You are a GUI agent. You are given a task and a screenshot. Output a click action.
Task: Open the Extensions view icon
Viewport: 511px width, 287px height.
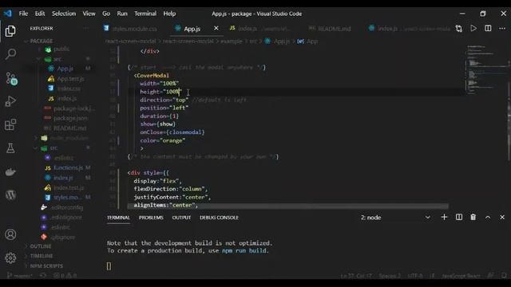click(x=10, y=124)
